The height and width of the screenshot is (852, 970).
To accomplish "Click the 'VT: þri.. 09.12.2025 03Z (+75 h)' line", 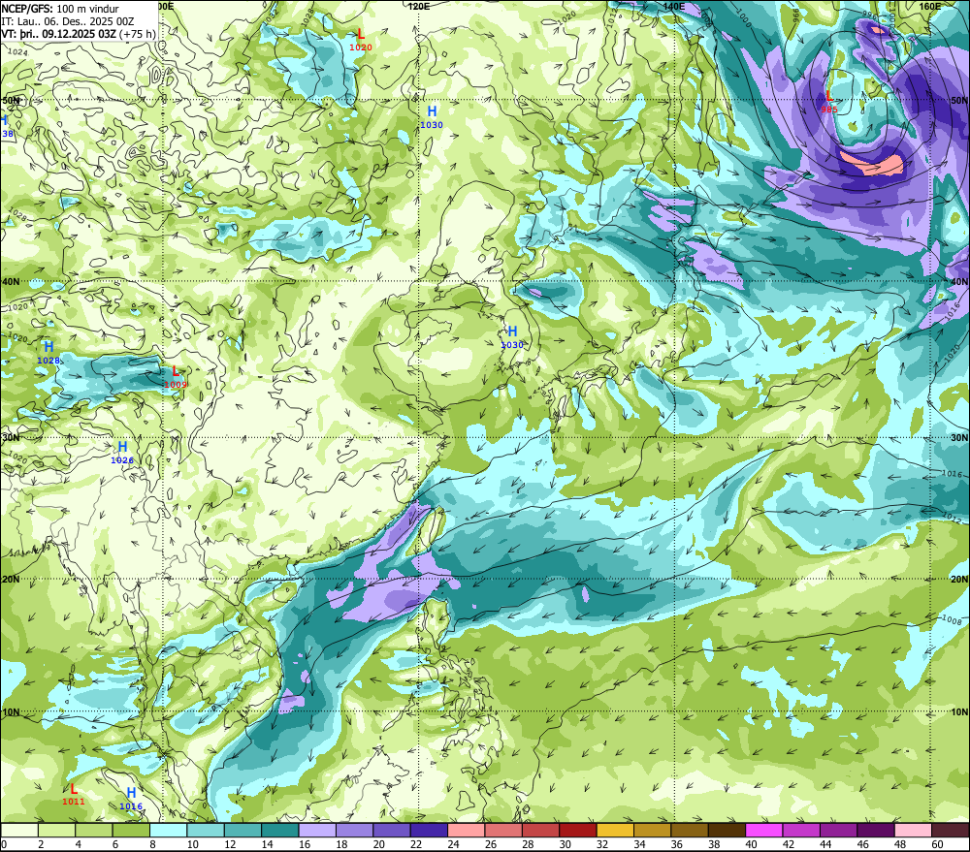I will pyautogui.click(x=79, y=33).
